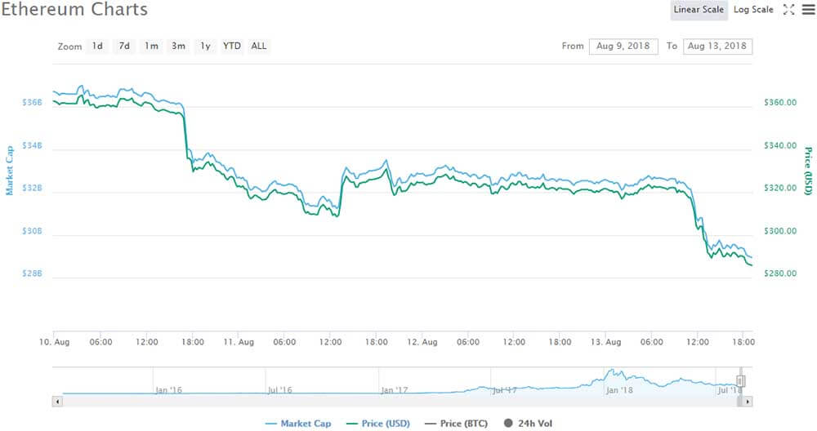The width and height of the screenshot is (817, 431).
Task: Click the $34B market cap label
Action: pyautogui.click(x=32, y=146)
